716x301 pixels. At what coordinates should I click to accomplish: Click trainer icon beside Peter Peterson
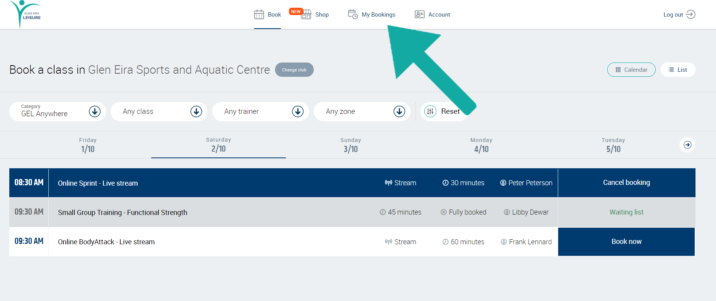click(503, 183)
